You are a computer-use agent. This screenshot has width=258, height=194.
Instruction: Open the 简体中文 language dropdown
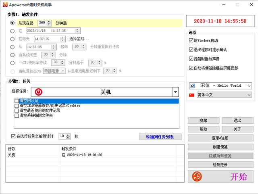pos(249,95)
